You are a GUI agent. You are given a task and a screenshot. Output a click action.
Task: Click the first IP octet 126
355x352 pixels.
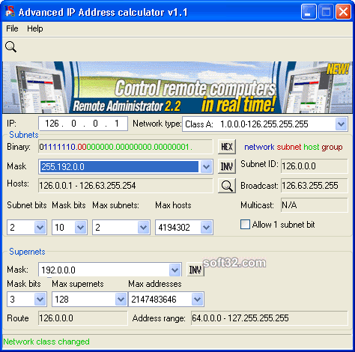tap(52, 124)
